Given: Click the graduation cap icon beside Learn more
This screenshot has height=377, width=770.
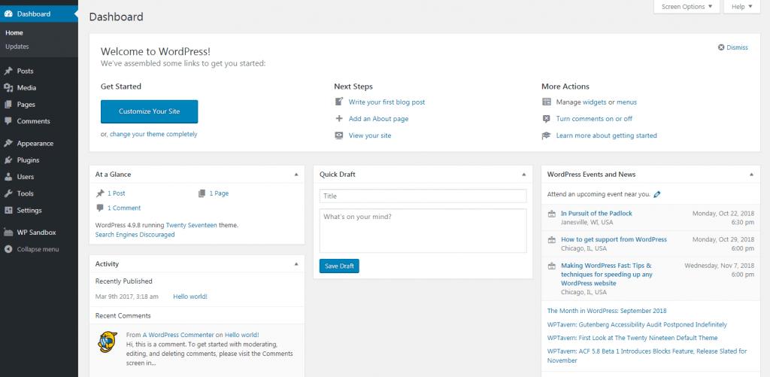Looking at the screenshot, I should [547, 135].
